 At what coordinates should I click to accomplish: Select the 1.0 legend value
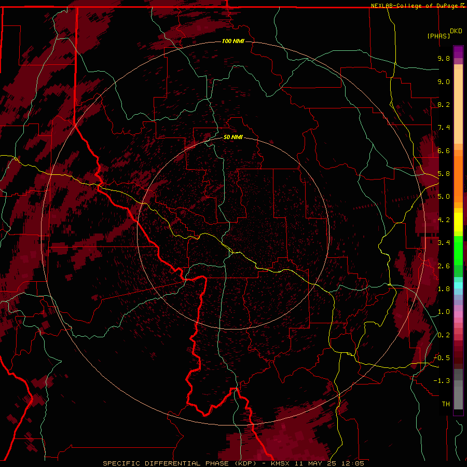(444, 312)
